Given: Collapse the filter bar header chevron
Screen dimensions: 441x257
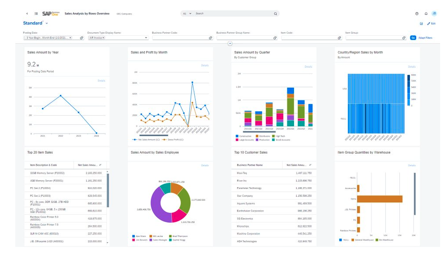Looking at the screenshot, I should point(230,44).
